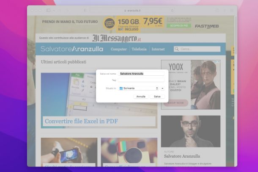Open the Internet menu on the site
Screen dimensions: 258x172
[x=158, y=49]
